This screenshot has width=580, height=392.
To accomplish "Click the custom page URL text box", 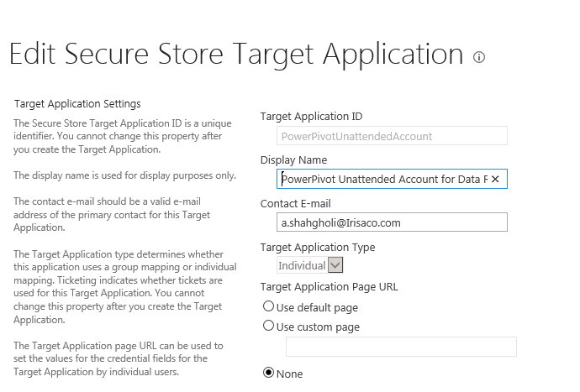I will click(x=401, y=347).
